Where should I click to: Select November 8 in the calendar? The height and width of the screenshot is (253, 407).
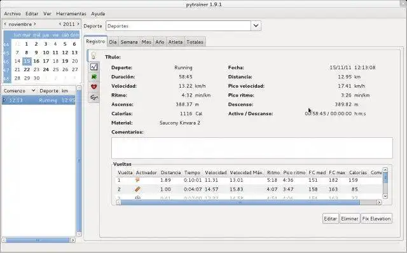(x=27, y=52)
